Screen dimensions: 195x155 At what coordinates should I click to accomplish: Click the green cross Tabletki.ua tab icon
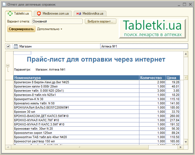[x=10, y=14]
